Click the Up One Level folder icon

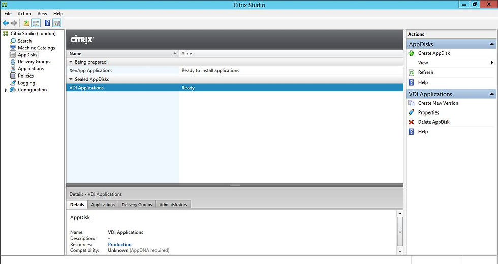point(26,23)
